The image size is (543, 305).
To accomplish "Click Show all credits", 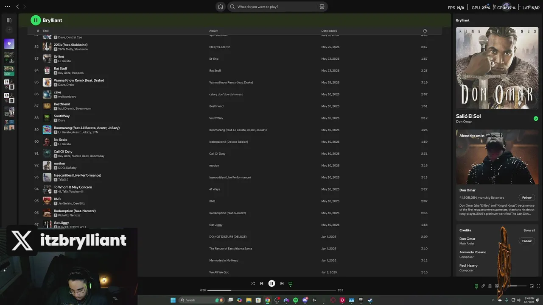I will click(x=529, y=230).
